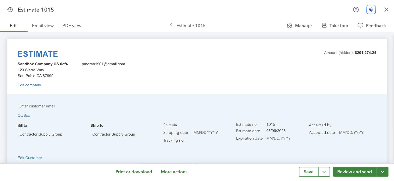The width and height of the screenshot is (394, 181).
Task: Click the hidden amount $201,274.24
Action: pos(365,53)
